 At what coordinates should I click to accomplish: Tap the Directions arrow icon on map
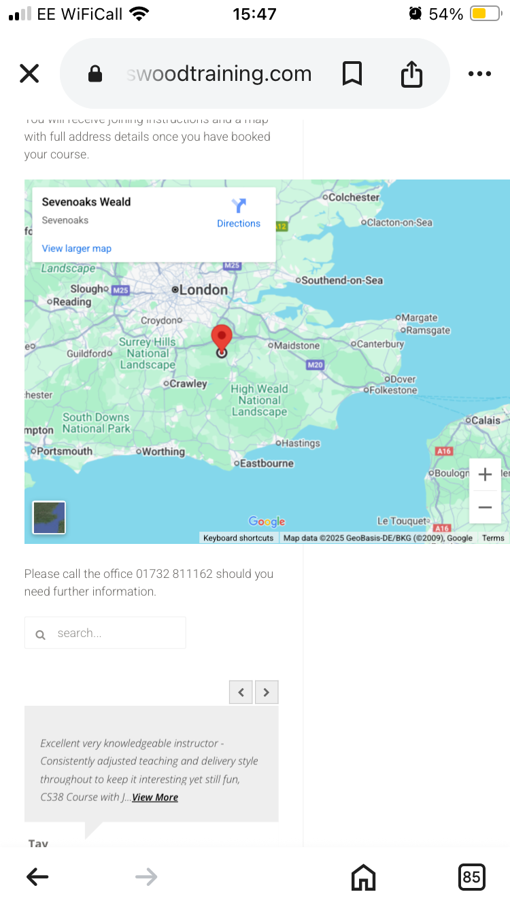239,205
